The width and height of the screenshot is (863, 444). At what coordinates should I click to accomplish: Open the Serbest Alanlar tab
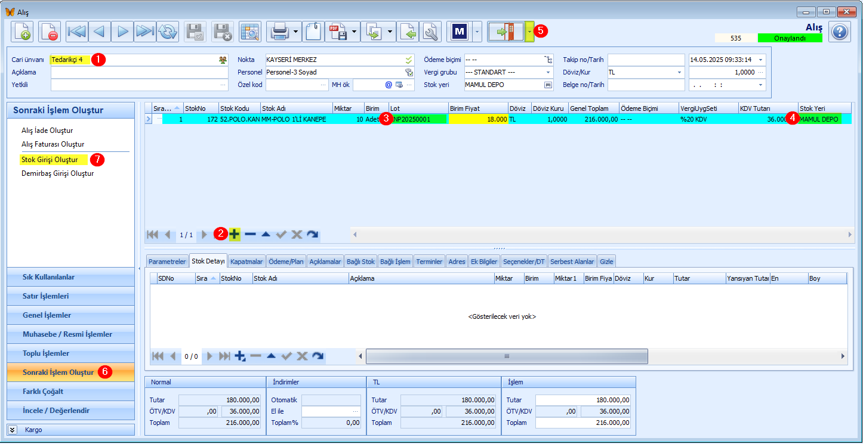coord(572,261)
